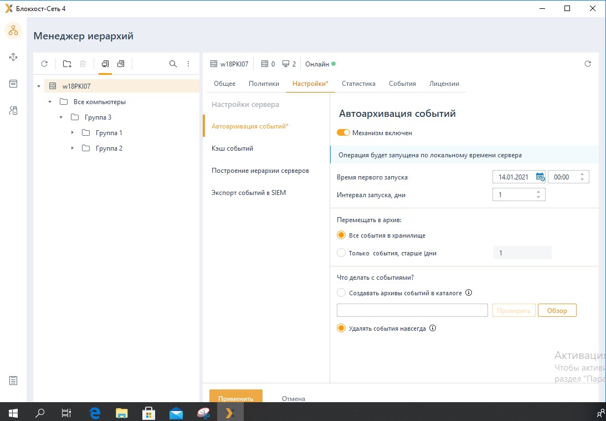Switch to the 'Политики' tab
Screen dimensions: 606x421
click(264, 84)
